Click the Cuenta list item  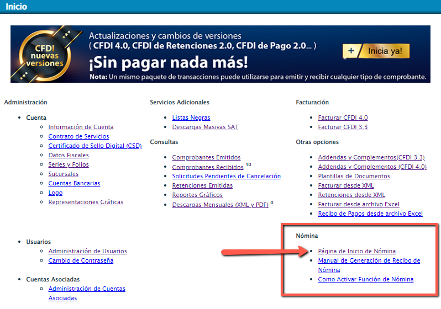(x=36, y=118)
